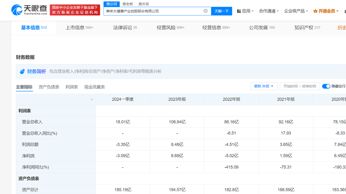Screen dimensions: 346x194
Task: Toggle the 隐藏空行 switch
Action: (326, 86)
